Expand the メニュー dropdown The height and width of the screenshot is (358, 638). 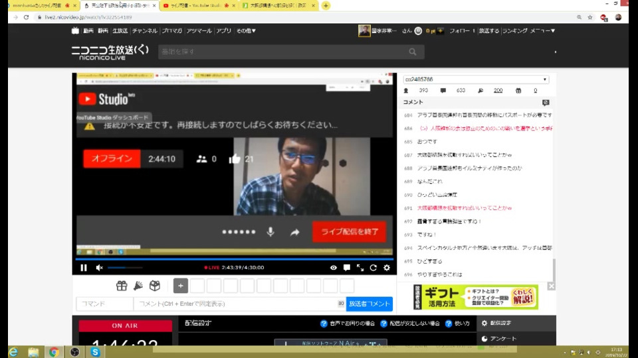(x=542, y=31)
